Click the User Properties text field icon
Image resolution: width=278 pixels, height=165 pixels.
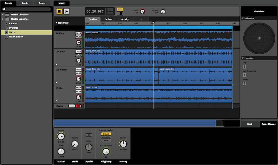(x=244, y=75)
